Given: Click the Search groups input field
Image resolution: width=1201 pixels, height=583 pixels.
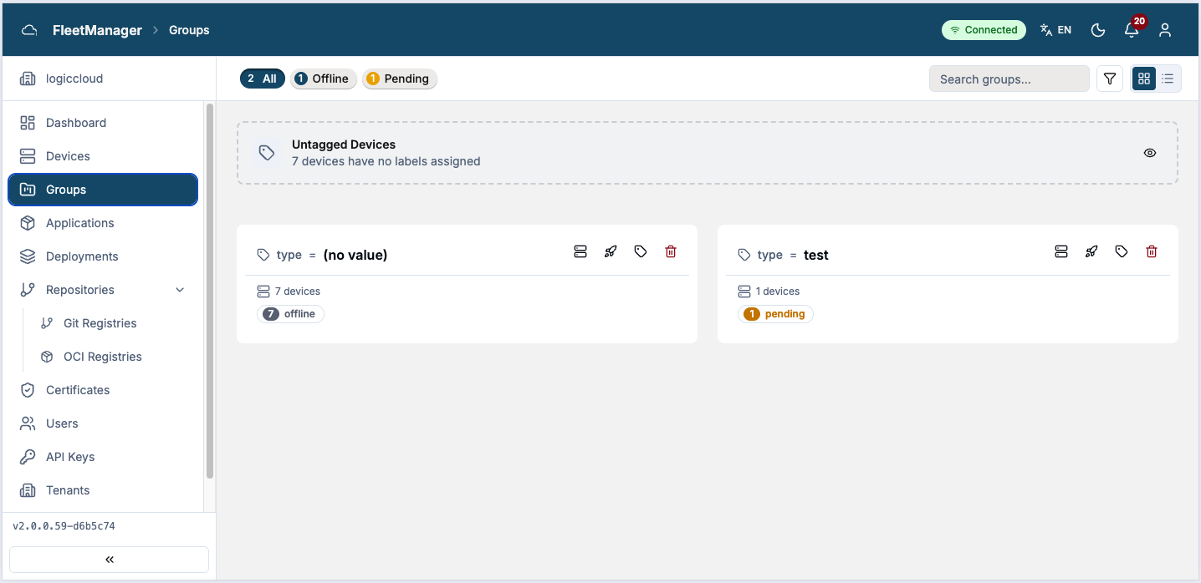Looking at the screenshot, I should 1009,79.
